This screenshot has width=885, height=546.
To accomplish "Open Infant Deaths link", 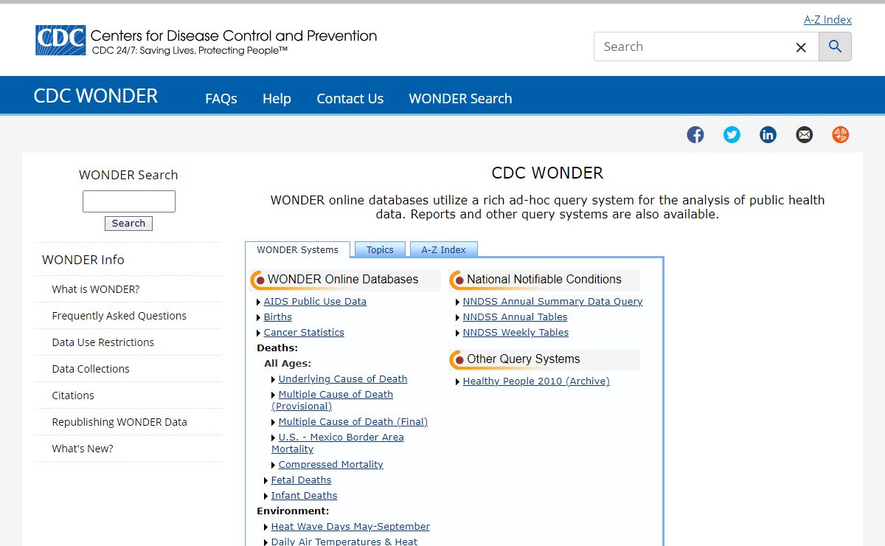I will click(304, 495).
